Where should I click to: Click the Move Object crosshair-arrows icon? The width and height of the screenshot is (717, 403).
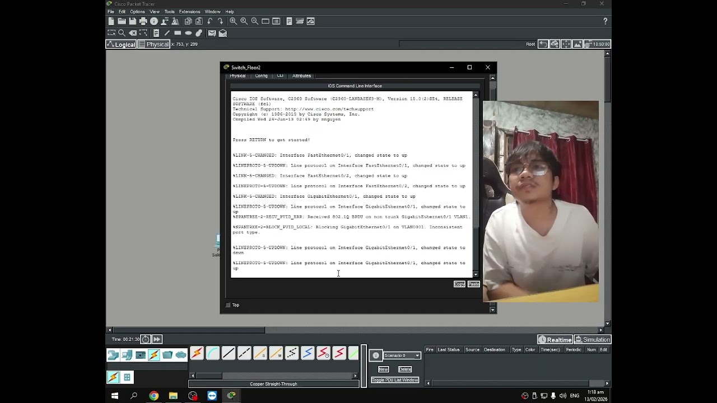pos(566,44)
